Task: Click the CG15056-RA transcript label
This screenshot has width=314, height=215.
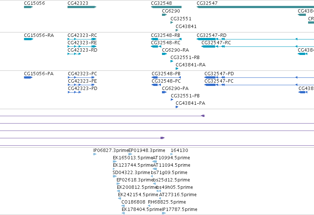Action: [x=39, y=35]
